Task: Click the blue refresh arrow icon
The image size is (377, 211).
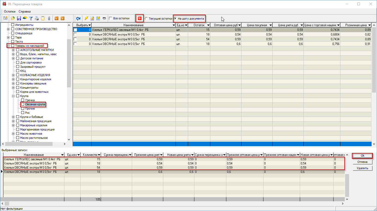Action: click(x=78, y=18)
